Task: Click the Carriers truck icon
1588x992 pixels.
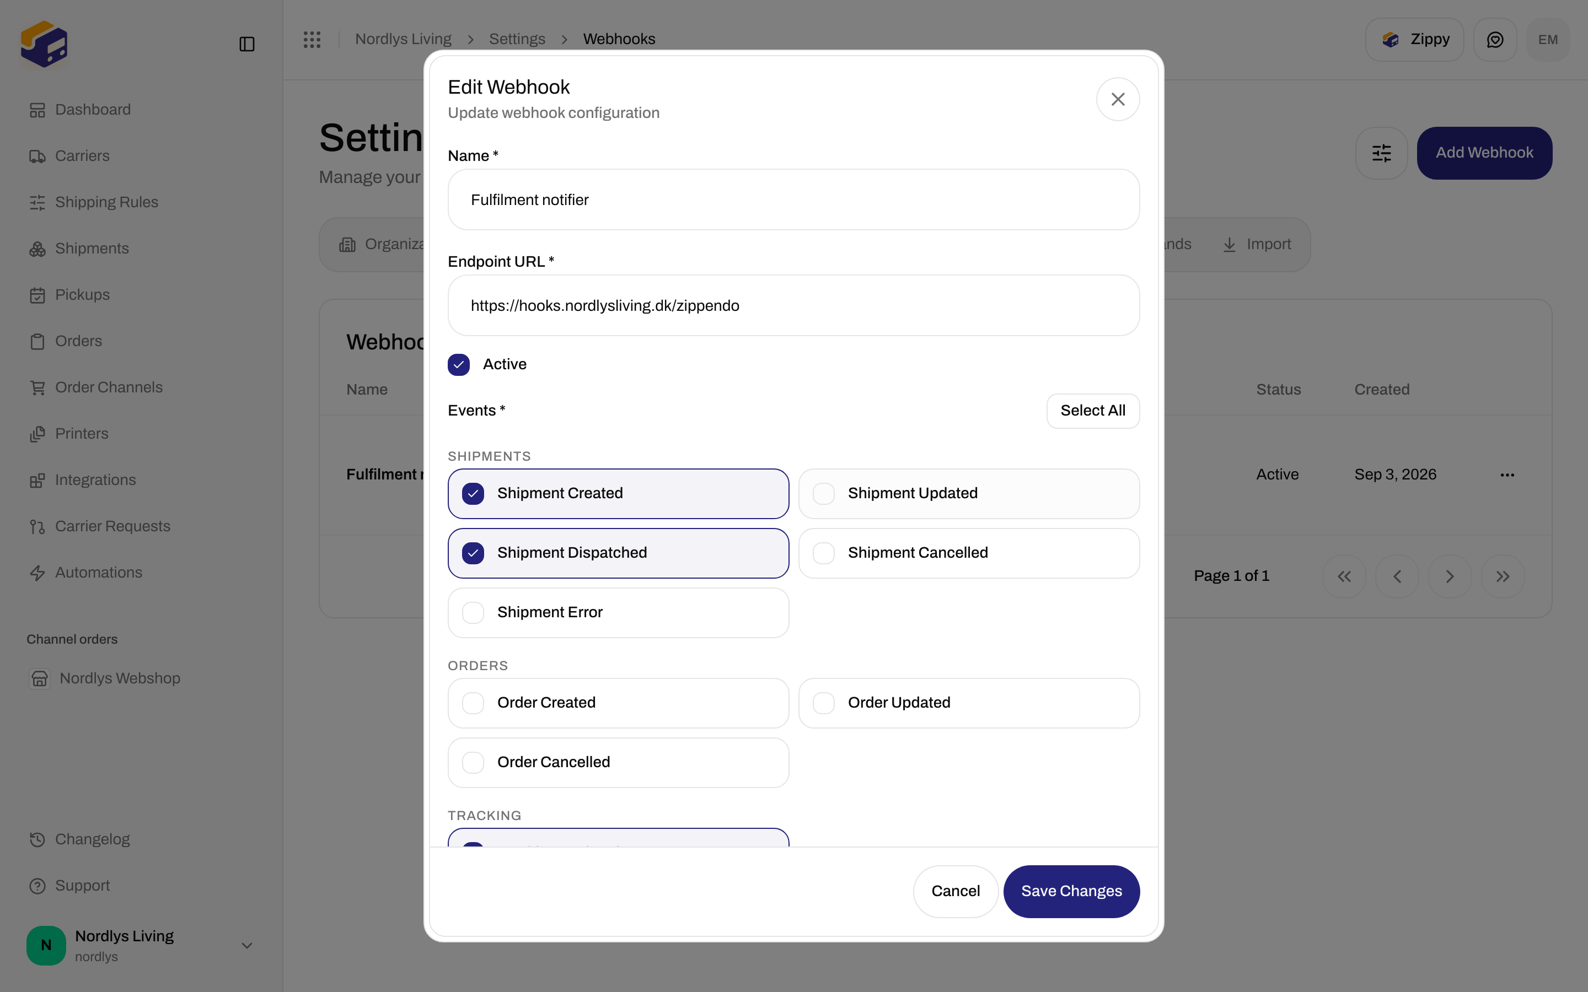Action: pos(37,156)
